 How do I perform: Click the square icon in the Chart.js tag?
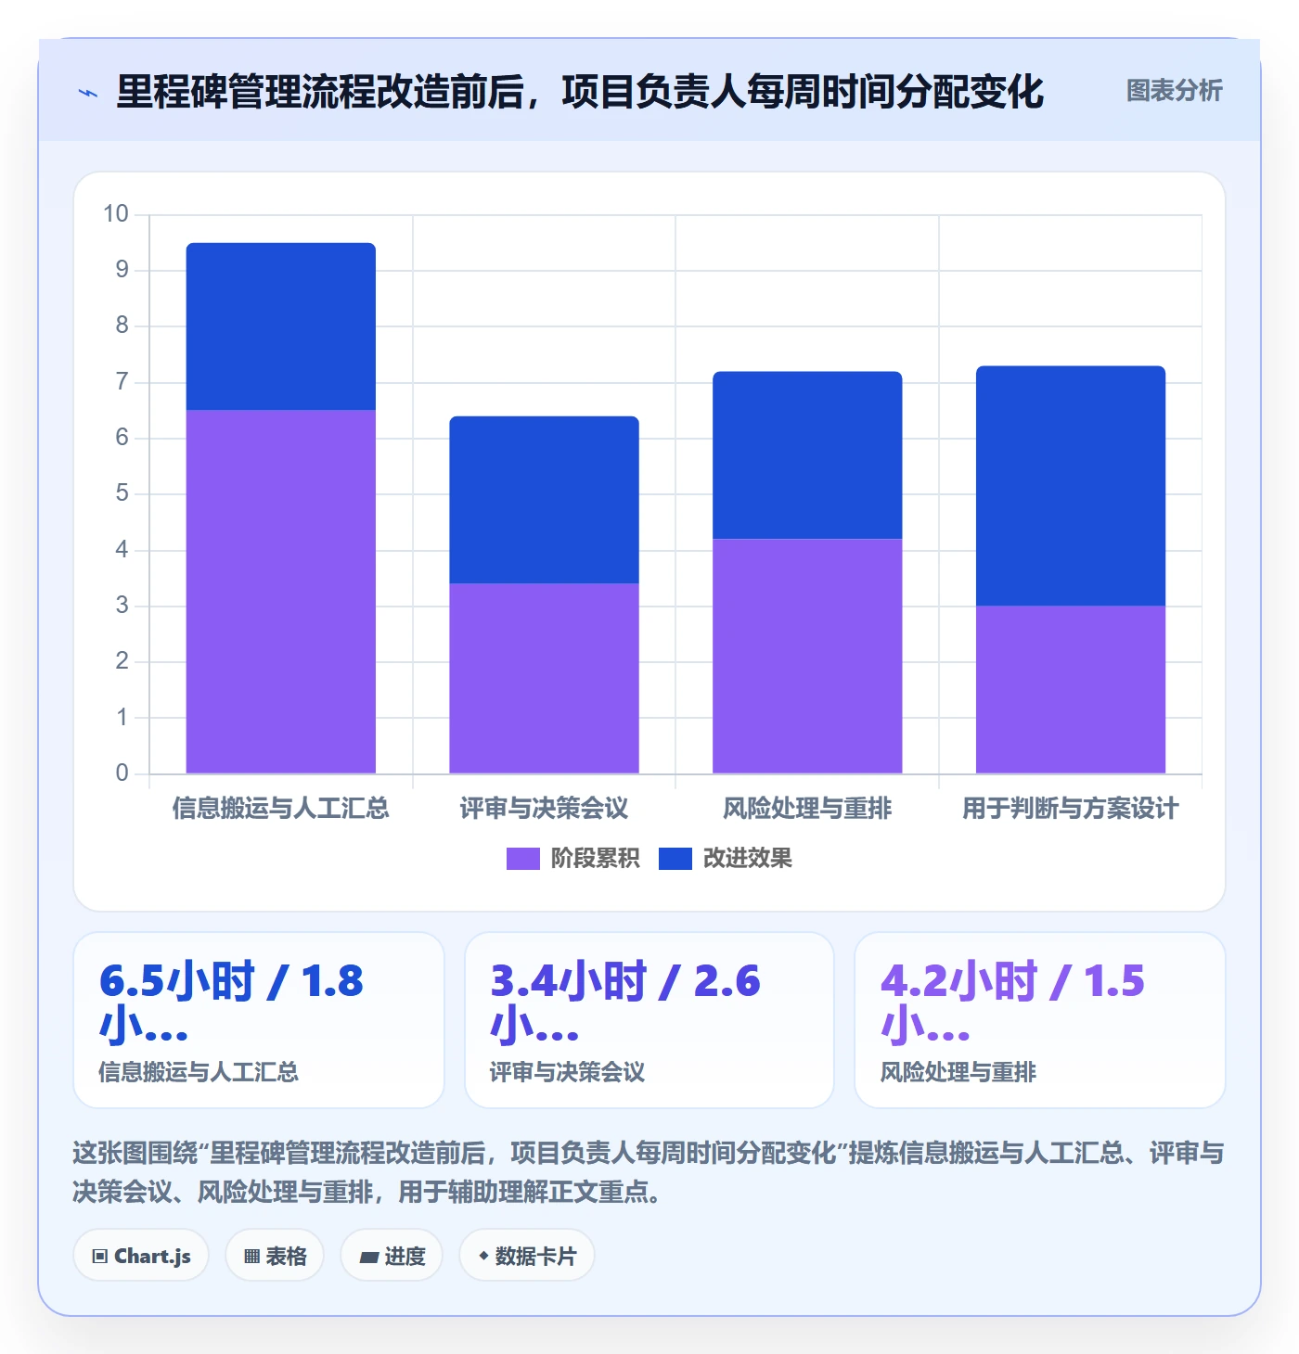pos(100,1257)
